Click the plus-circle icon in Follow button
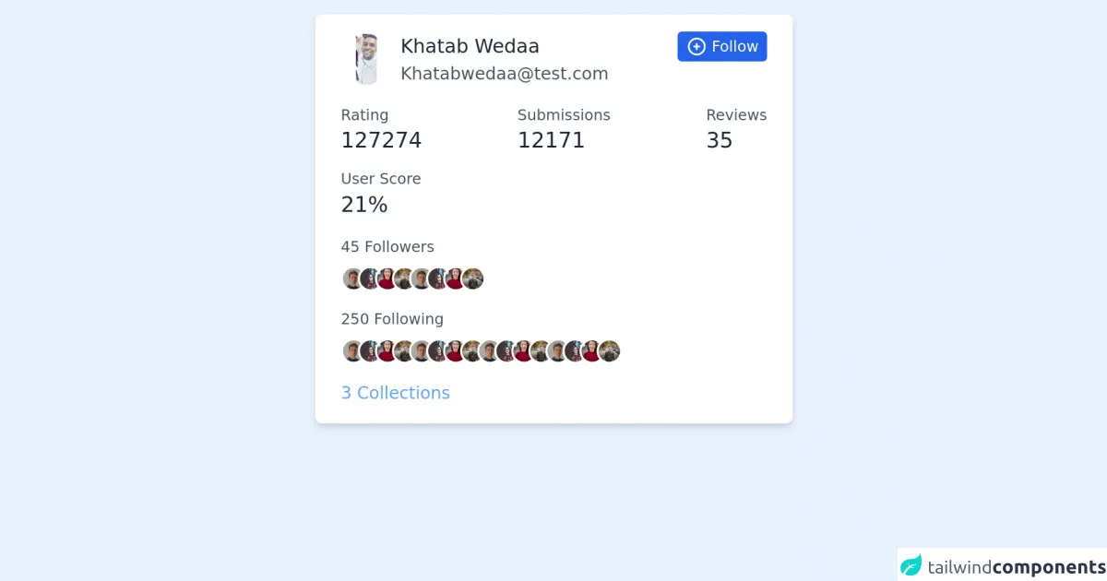 (x=696, y=47)
